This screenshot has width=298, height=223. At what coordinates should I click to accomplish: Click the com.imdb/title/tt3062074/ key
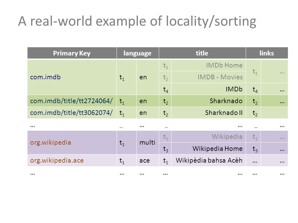[x=72, y=113]
